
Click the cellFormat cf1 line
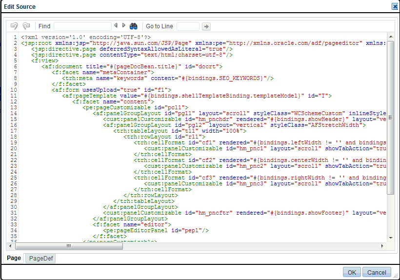(260, 143)
